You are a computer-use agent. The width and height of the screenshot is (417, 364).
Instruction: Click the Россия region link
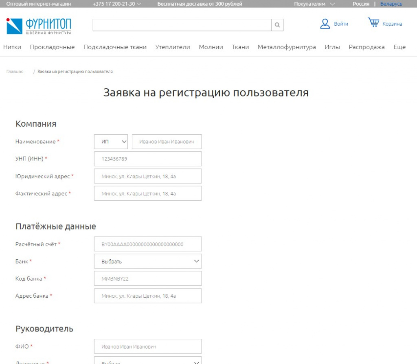(x=361, y=4)
